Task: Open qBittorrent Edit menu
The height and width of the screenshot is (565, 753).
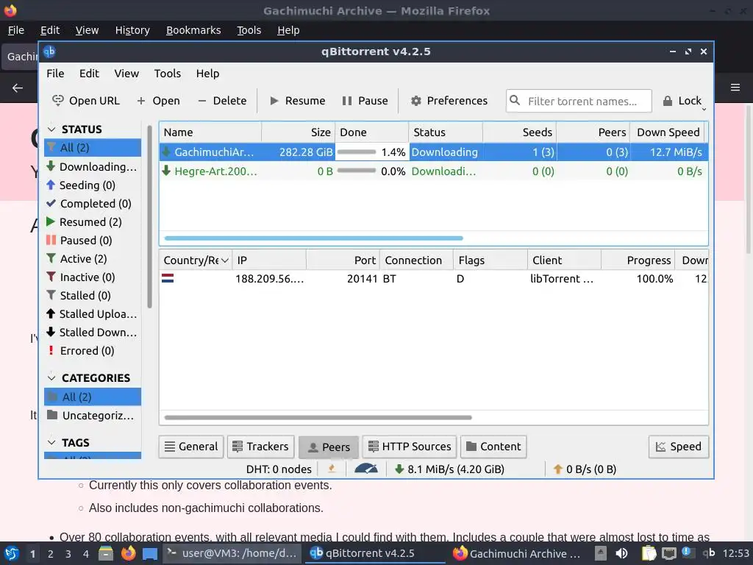Action: tap(89, 74)
